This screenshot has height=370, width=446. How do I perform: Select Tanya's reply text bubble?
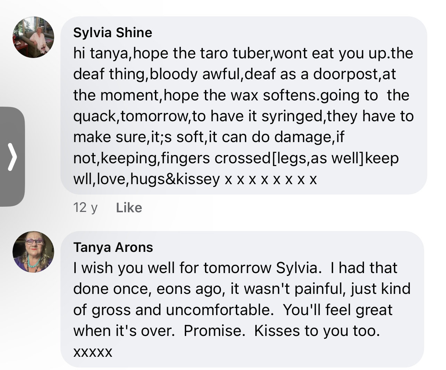[242, 299]
